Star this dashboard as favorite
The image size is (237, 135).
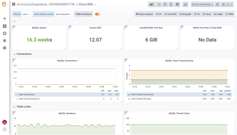(x=159, y=4)
